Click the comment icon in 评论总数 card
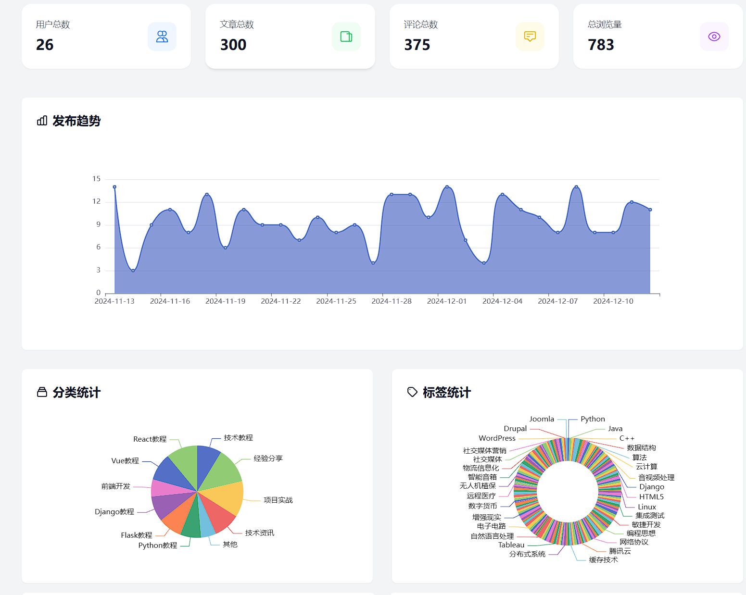Screen dimensions: 746x595 pyautogui.click(x=530, y=37)
